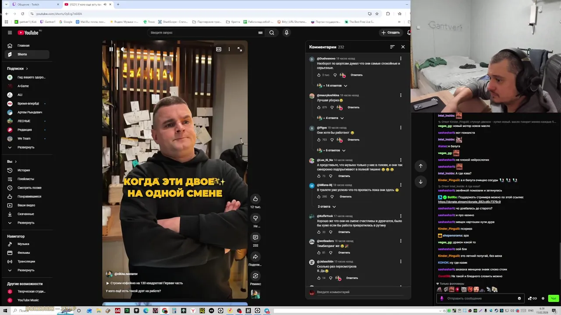Pause the Short video
Image resolution: width=561 pixels, height=315 pixels.
pos(111,49)
